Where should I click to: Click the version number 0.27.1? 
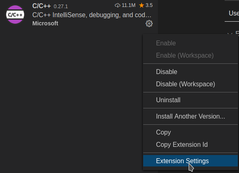pos(61,7)
